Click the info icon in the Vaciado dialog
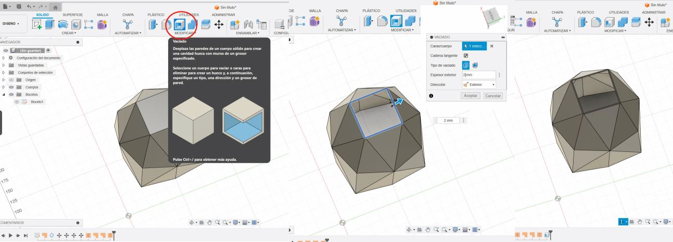 click(431, 96)
